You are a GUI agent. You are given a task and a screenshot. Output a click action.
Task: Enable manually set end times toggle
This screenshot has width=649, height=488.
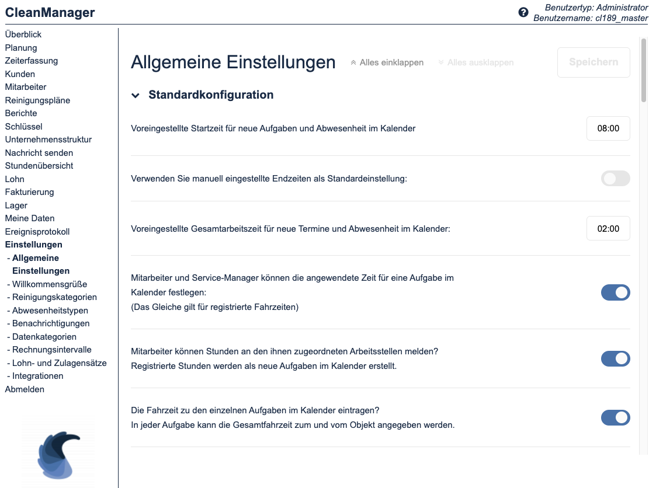(x=616, y=179)
